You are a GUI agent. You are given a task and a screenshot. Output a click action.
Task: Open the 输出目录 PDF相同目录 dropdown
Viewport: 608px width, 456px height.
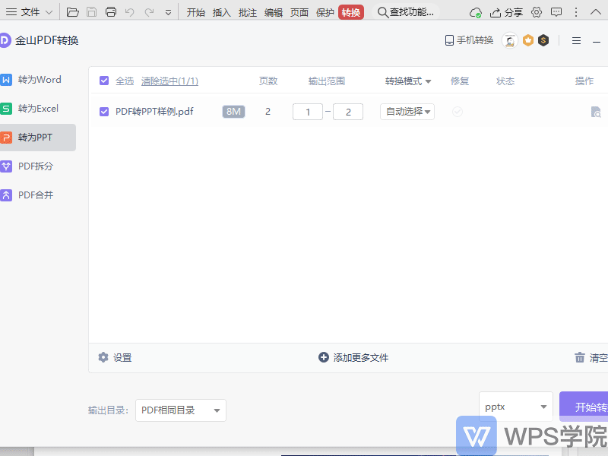pyautogui.click(x=181, y=410)
